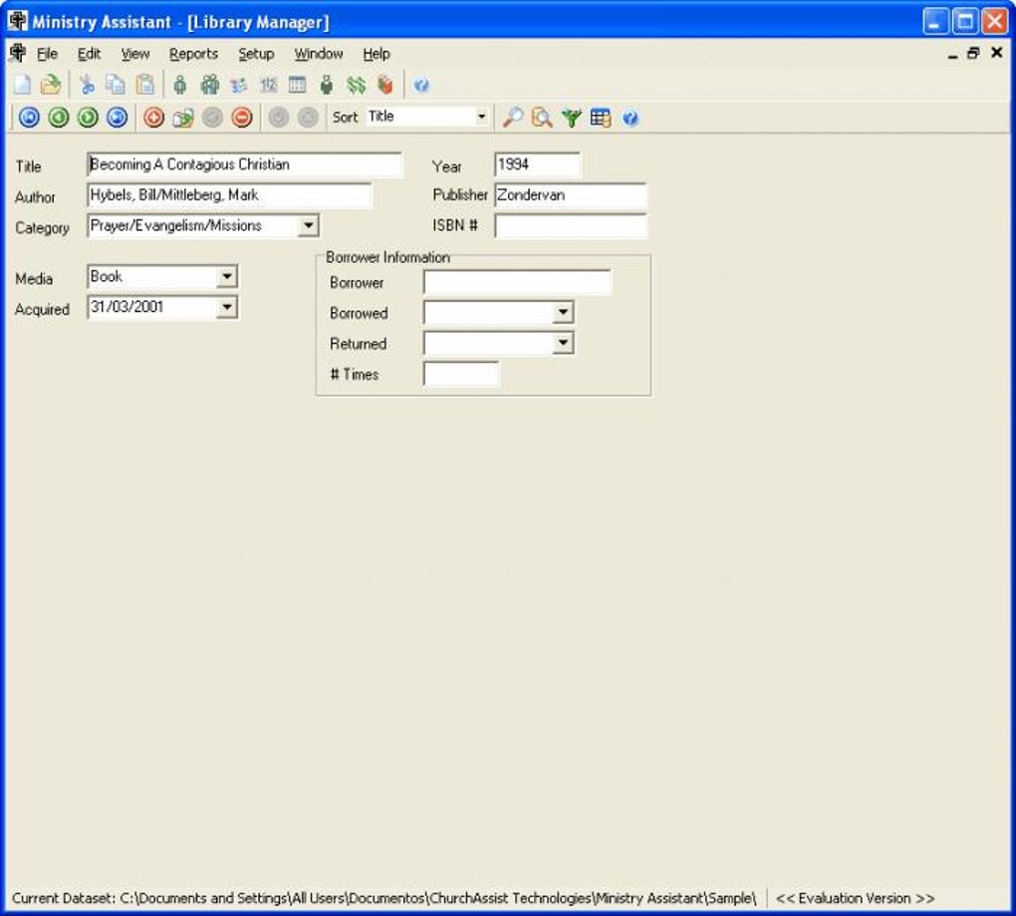
Task: Jump to the first record
Action: tap(28, 117)
